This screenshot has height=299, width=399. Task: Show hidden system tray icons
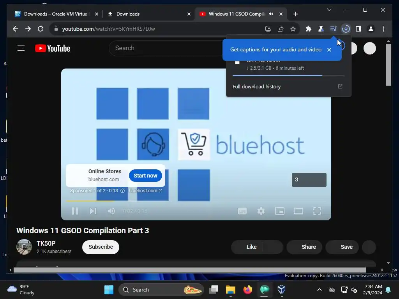pos(320,290)
